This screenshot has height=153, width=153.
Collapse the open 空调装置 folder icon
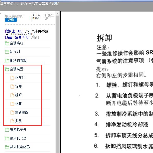(7, 69)
